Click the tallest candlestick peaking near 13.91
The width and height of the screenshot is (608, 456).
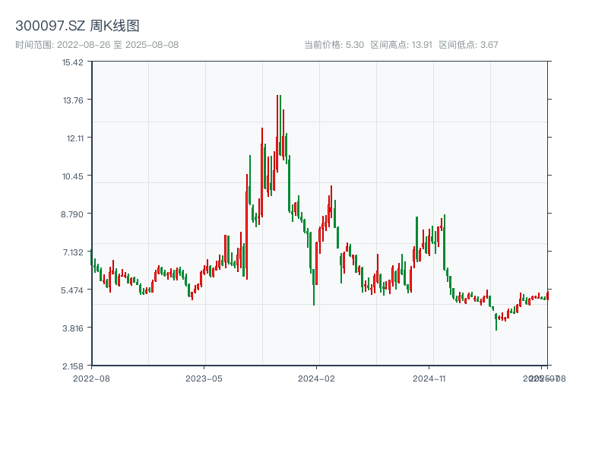pyautogui.click(x=277, y=134)
